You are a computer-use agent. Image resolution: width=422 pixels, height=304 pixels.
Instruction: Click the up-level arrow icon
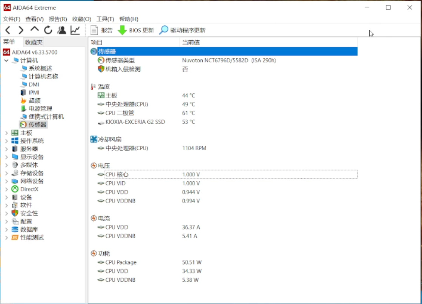[x=34, y=29]
